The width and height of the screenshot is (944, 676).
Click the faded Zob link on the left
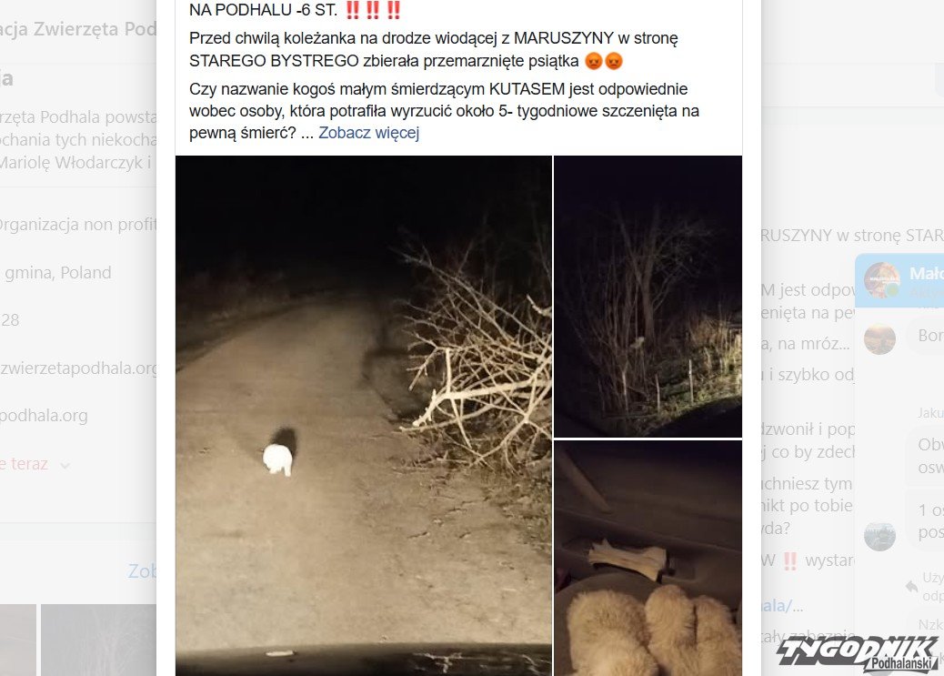142,570
